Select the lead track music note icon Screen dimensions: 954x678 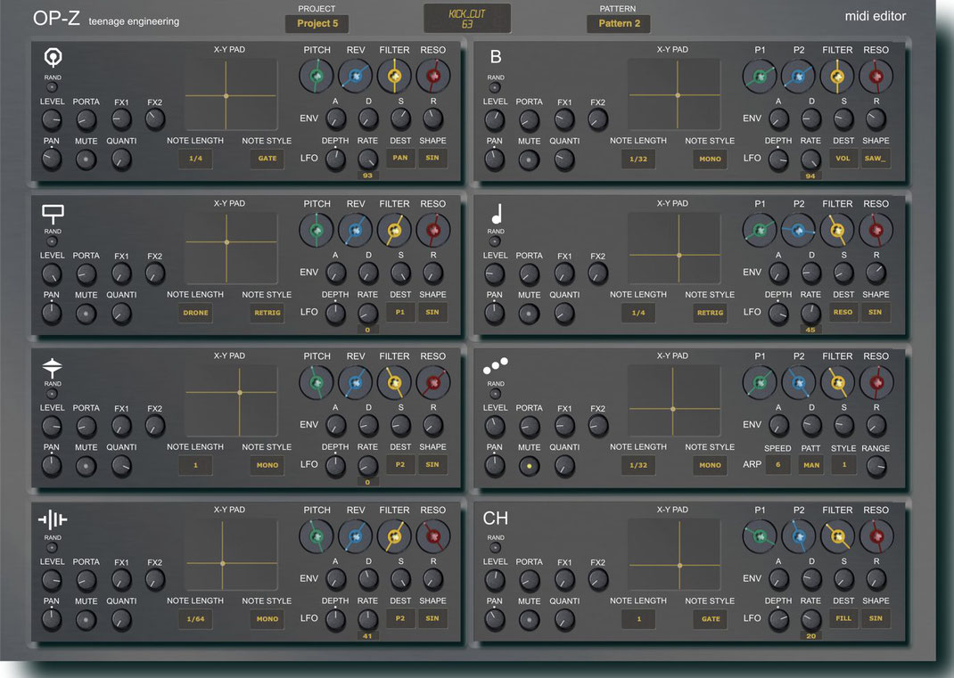[497, 214]
